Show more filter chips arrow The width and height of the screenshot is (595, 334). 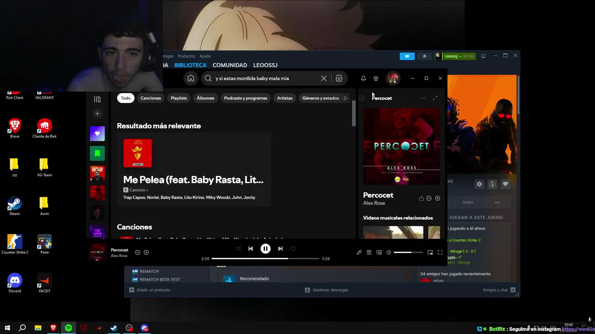[x=345, y=98]
